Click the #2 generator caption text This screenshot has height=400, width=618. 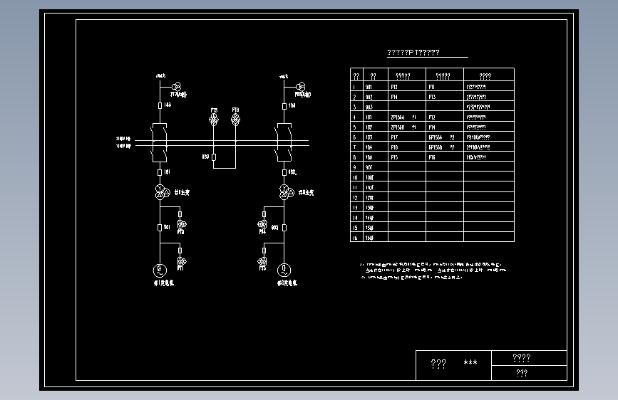click(287, 283)
